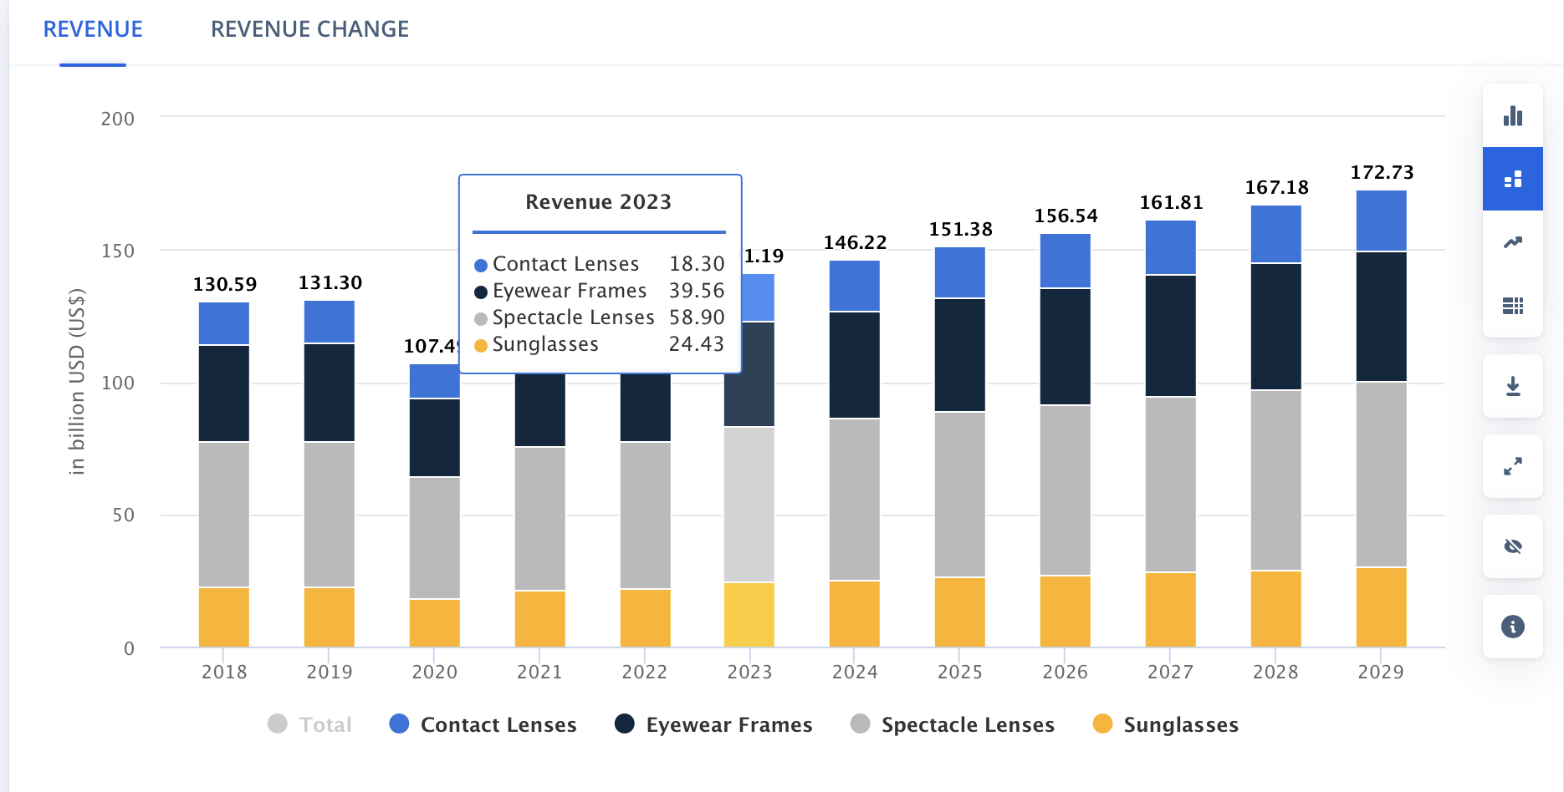This screenshot has height=792, width=1564.
Task: Click the Sunglasses segment of the 2025 bar
Action: [960, 612]
